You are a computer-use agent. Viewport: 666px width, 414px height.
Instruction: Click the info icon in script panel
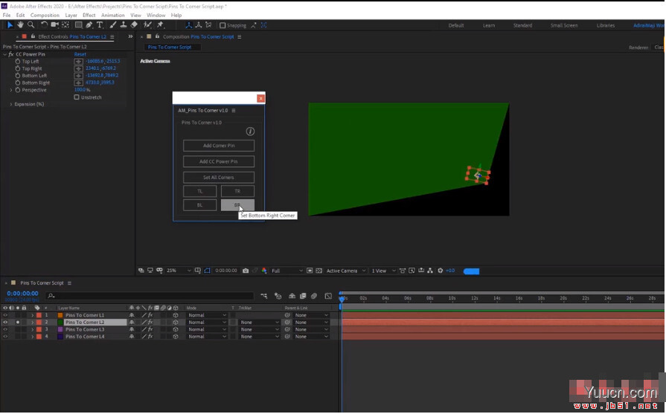250,132
